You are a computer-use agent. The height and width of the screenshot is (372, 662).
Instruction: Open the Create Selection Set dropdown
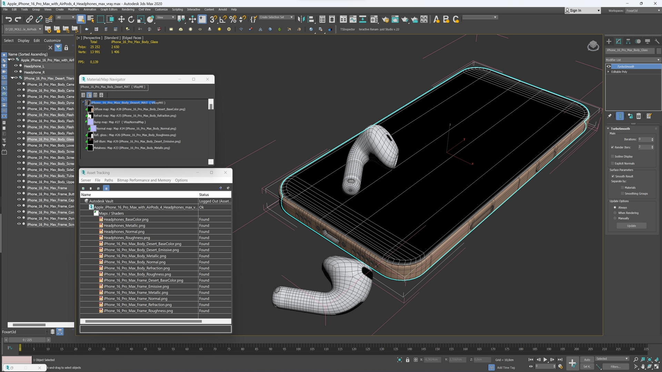(x=276, y=17)
